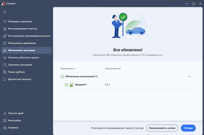
Task: Click the Новая версия column header
Action: [113, 69]
